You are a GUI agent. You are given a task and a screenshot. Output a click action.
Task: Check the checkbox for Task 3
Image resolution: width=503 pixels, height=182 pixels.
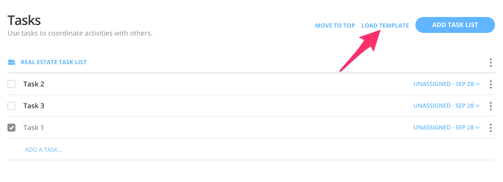click(x=11, y=106)
